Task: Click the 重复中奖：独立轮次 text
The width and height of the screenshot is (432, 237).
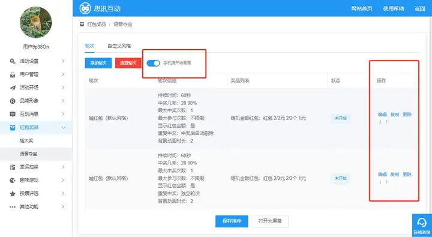Action: [179, 193]
